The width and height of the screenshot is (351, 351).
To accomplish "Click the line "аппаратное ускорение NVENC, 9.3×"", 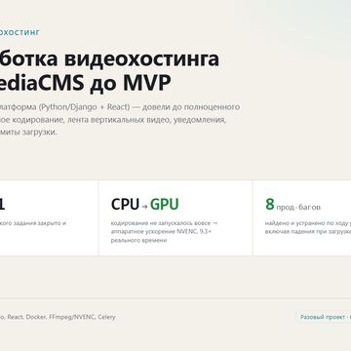I will coord(161,232).
